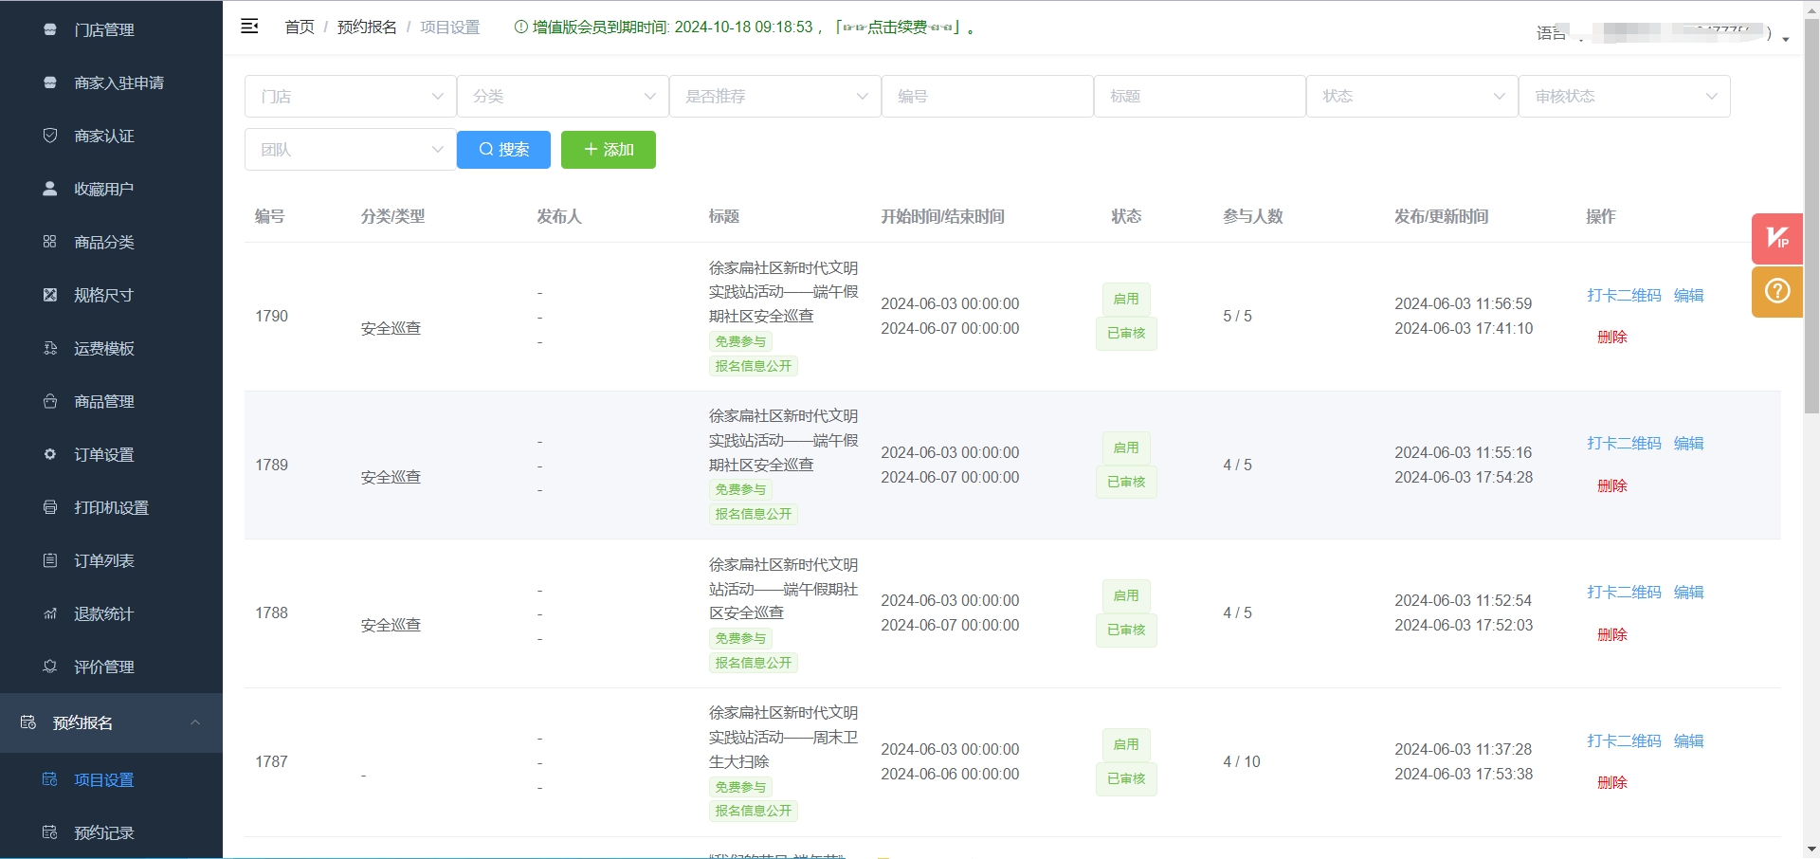The height and width of the screenshot is (859, 1820).
Task: Click the 商家认证 shield icon
Action: click(x=50, y=136)
